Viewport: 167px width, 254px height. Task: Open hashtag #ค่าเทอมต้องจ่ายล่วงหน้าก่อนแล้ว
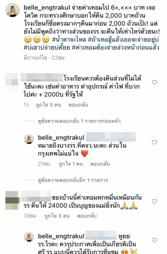point(115,47)
